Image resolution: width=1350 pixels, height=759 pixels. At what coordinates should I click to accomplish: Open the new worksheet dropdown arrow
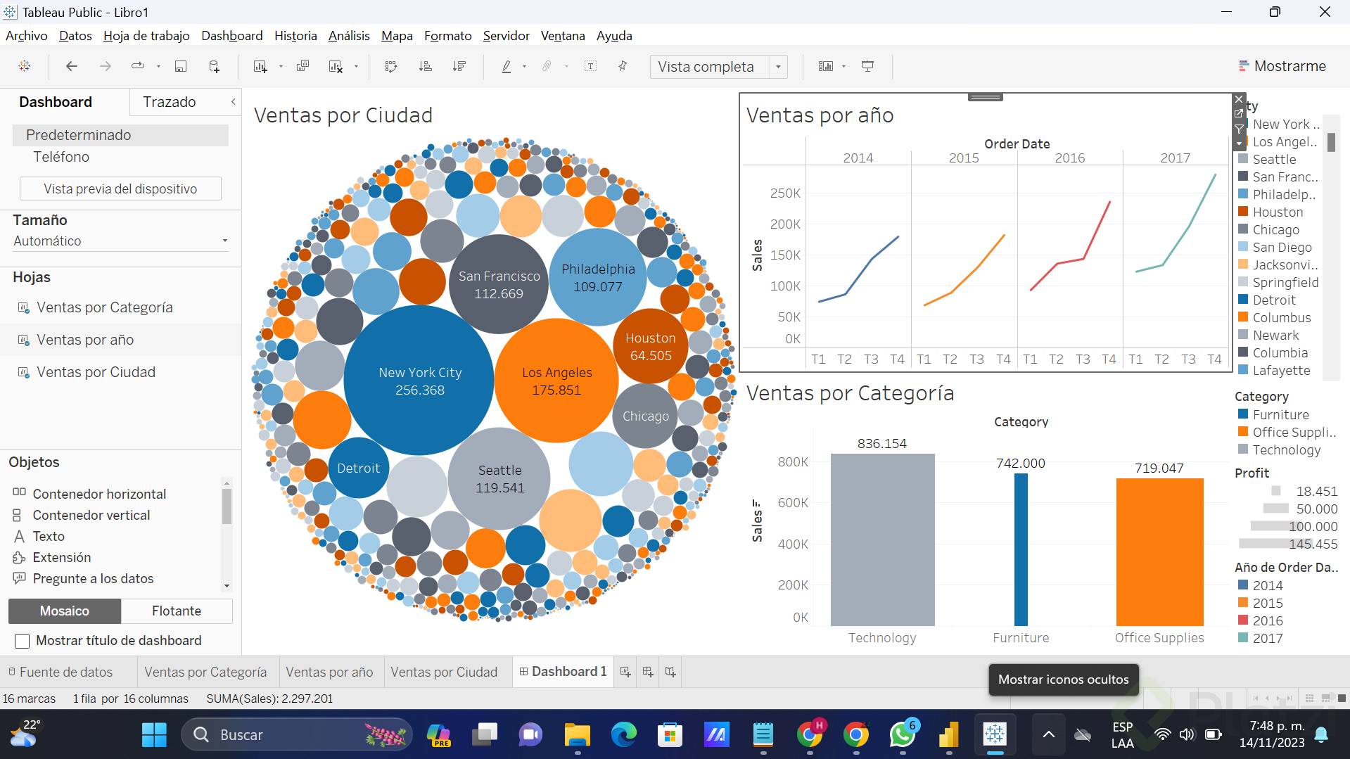coord(281,66)
